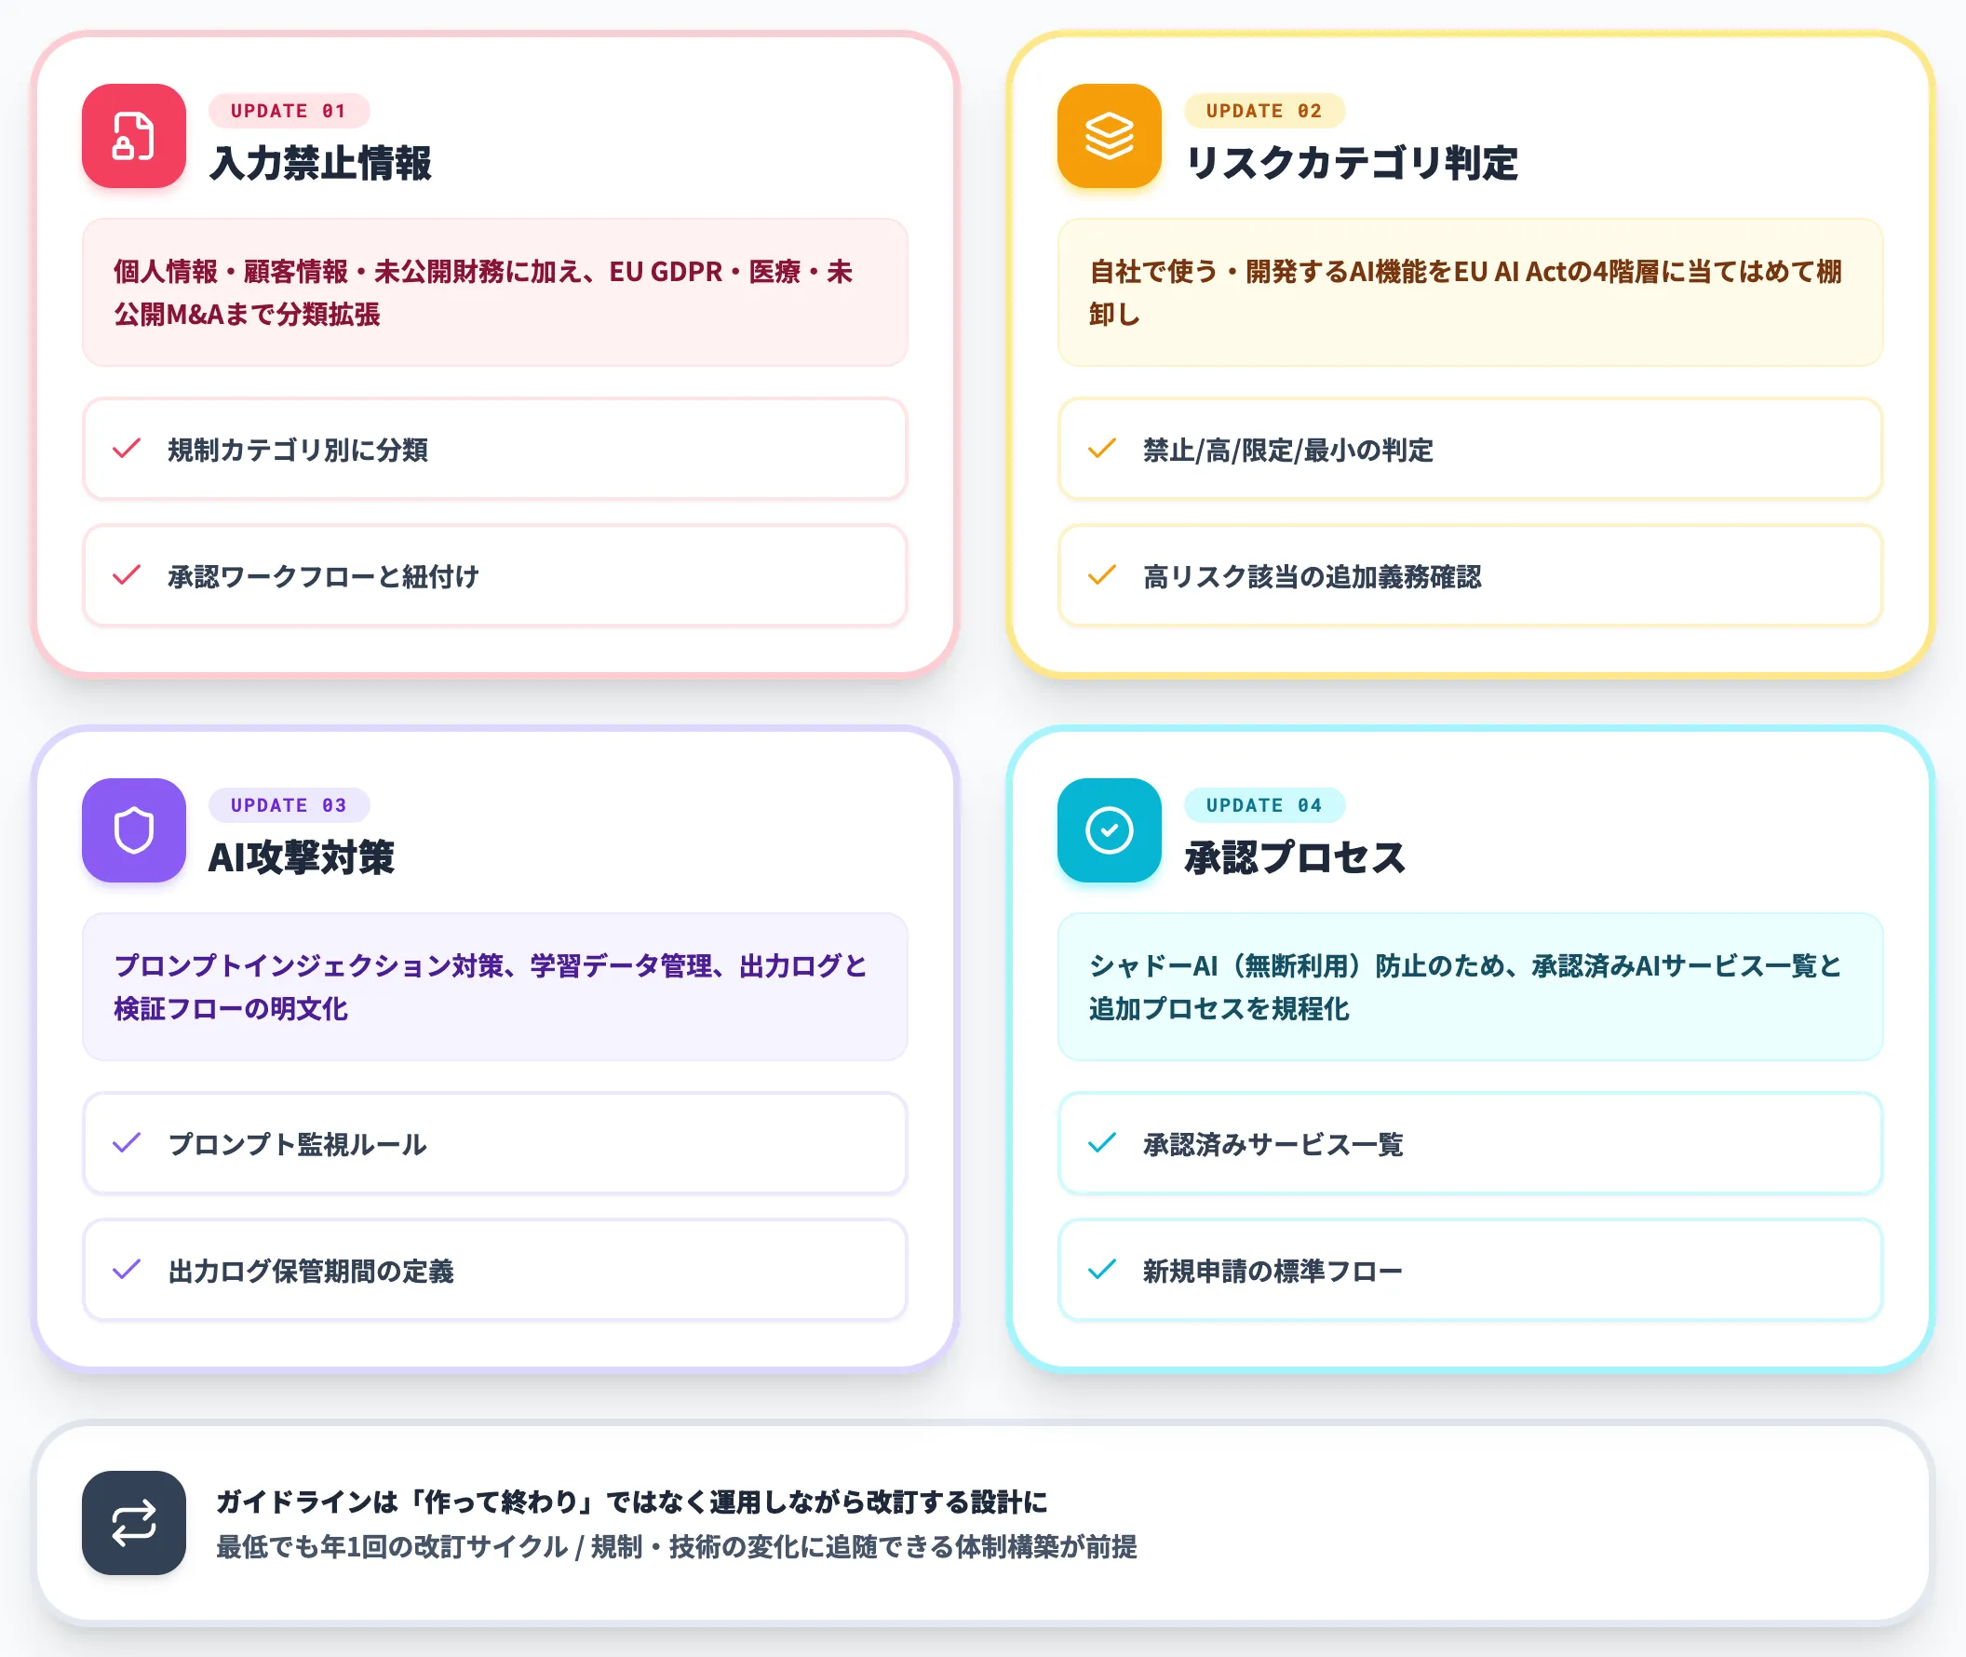Click the yellow description about EU AI Actの4階層
This screenshot has height=1657, width=1966.
pos(1470,292)
